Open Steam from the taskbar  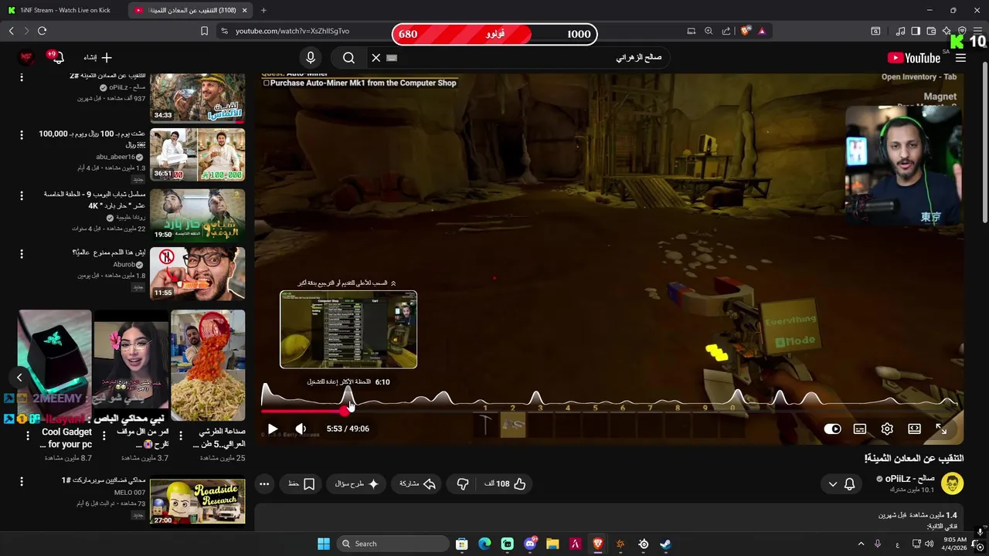(x=665, y=544)
